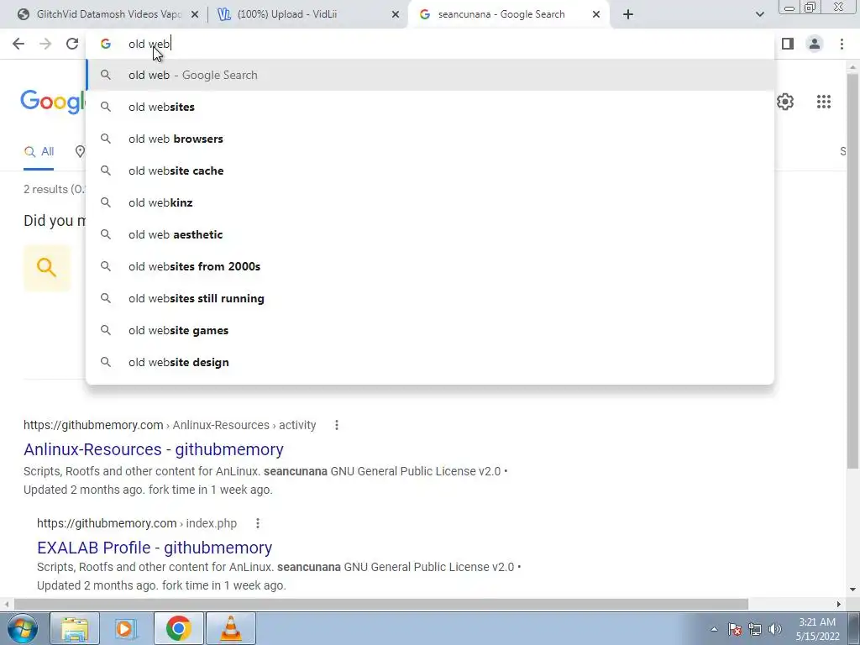The height and width of the screenshot is (645, 860).
Task: Click the yellow search magnifier tile
Action: [x=47, y=268]
